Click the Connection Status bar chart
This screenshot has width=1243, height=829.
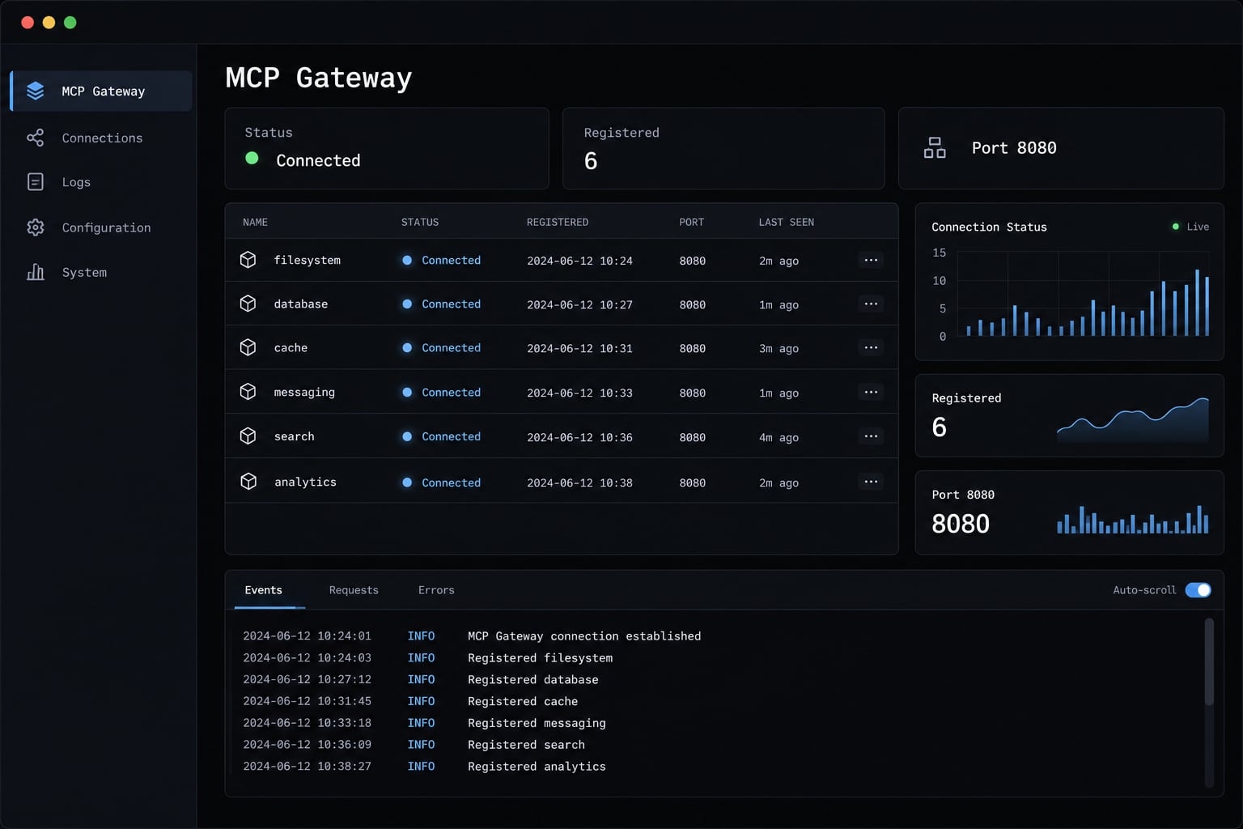pyautogui.click(x=1083, y=295)
